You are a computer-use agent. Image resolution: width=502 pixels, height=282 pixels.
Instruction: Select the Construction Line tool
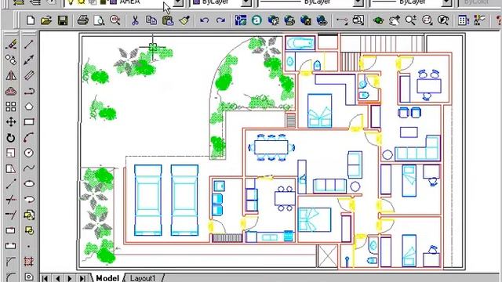point(29,60)
